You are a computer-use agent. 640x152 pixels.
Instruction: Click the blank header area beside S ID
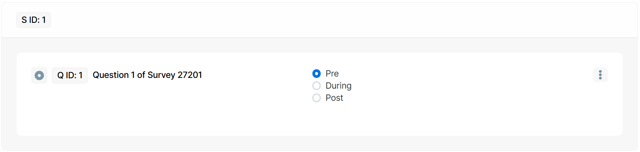tap(312, 20)
